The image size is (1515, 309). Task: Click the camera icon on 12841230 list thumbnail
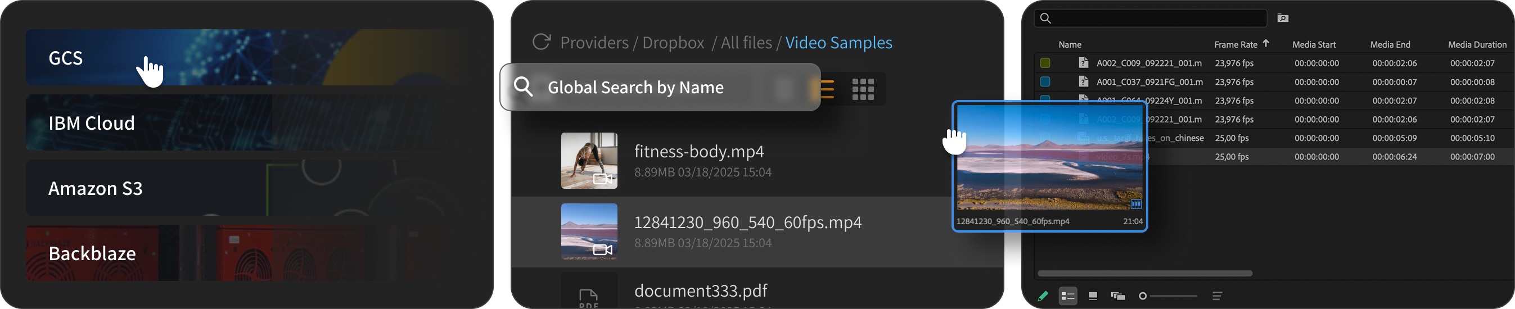pos(602,249)
